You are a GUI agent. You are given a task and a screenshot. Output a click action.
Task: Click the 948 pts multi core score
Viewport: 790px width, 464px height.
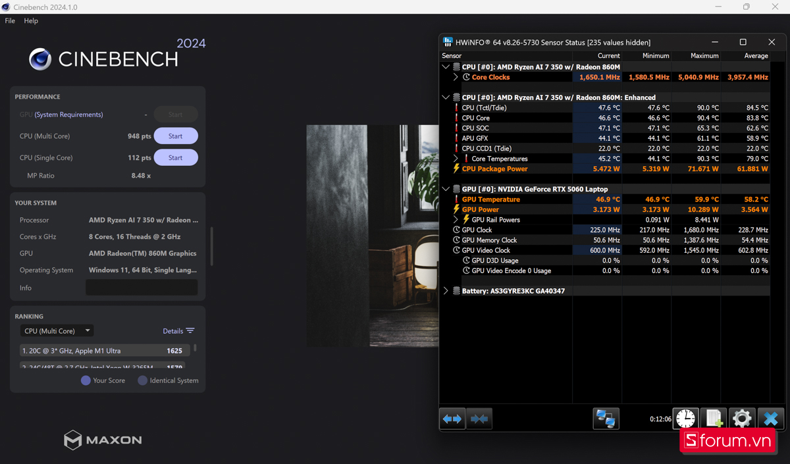pyautogui.click(x=139, y=136)
